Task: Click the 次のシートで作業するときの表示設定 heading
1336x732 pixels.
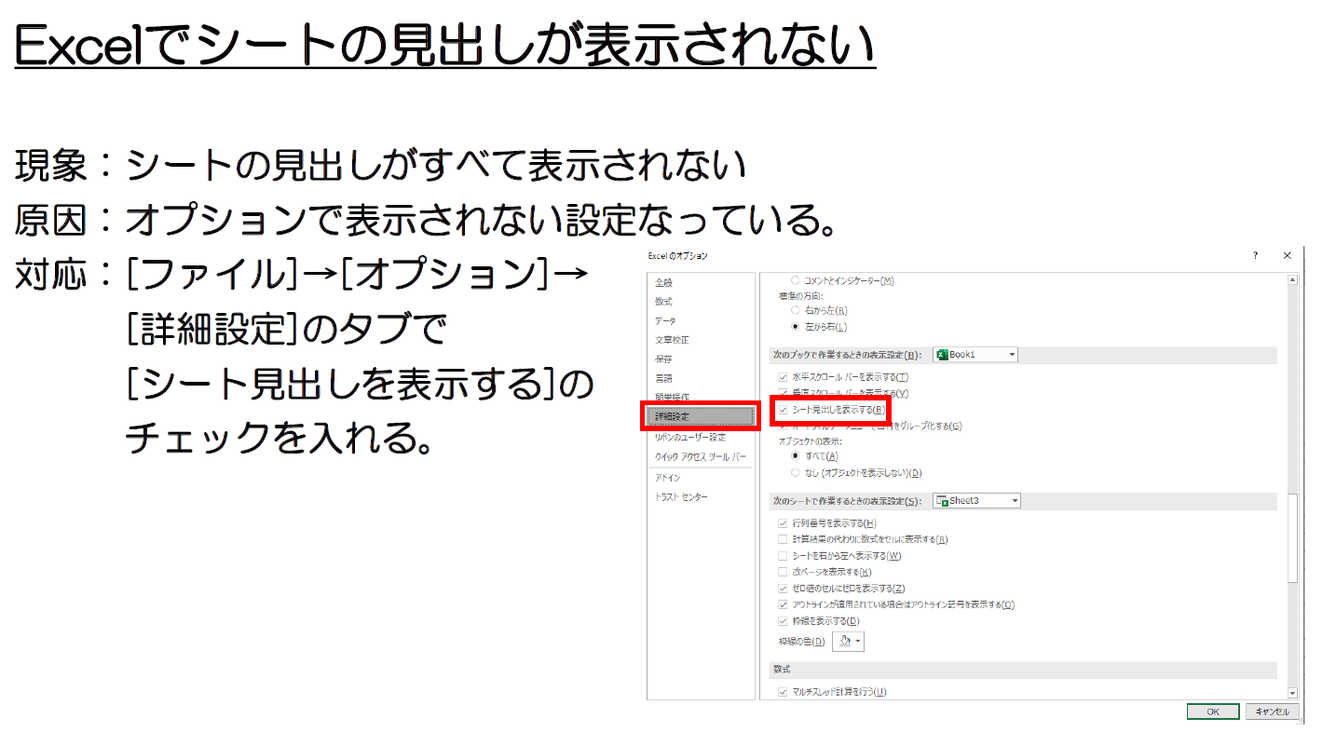Action: click(x=847, y=501)
